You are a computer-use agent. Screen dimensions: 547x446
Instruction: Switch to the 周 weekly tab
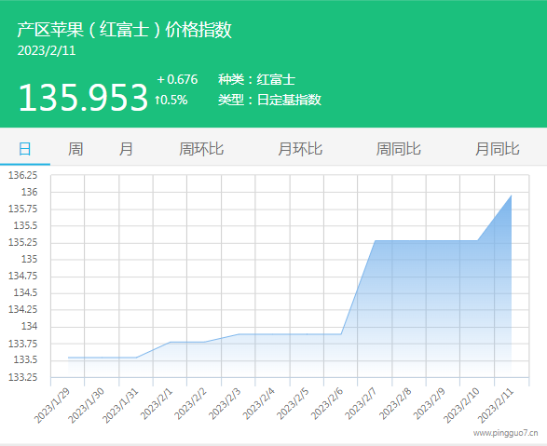(75, 149)
